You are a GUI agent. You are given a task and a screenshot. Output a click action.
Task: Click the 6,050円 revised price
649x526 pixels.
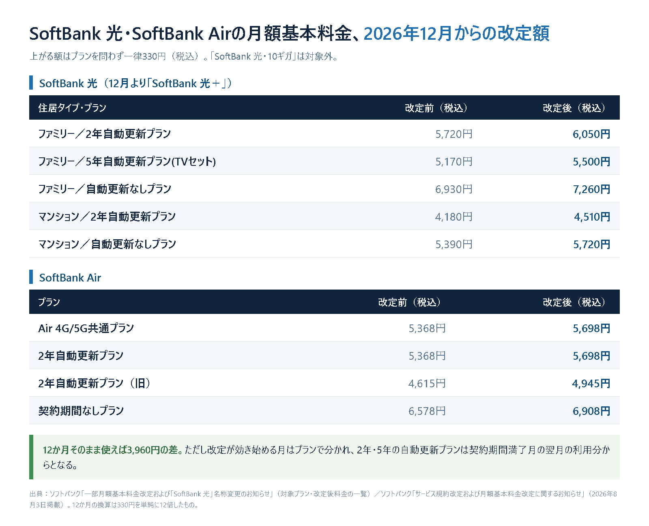591,134
